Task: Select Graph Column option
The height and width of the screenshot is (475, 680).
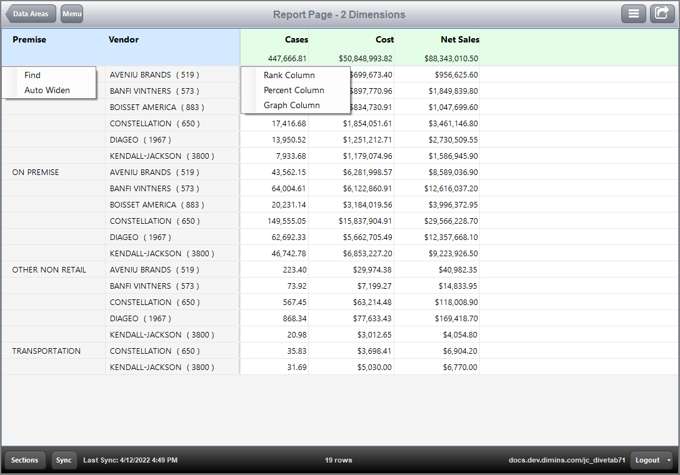Action: click(x=291, y=105)
